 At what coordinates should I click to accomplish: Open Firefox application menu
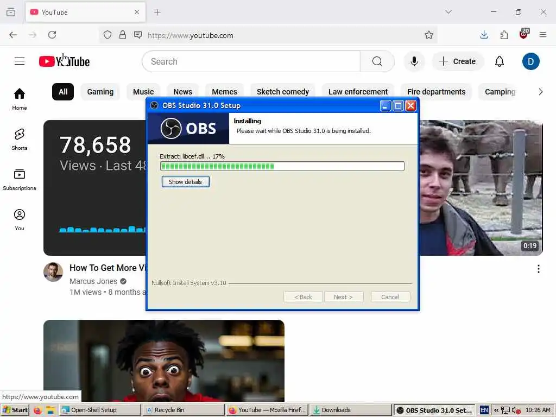coord(542,35)
